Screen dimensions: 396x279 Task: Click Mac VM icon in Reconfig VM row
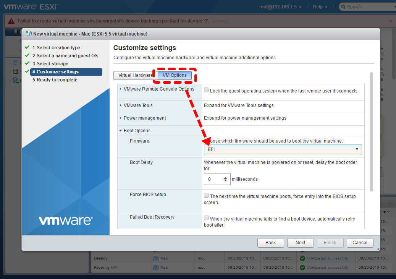pyautogui.click(x=156, y=268)
